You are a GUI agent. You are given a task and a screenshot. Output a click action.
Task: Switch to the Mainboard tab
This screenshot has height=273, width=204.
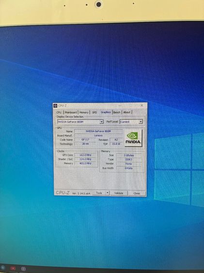71,112
